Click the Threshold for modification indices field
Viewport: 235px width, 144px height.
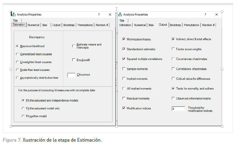tap(178, 109)
